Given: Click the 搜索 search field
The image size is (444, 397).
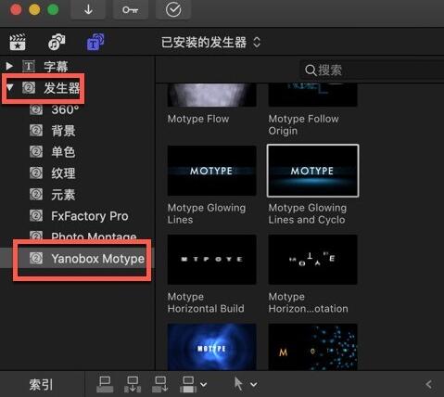Looking at the screenshot, I should (373, 70).
